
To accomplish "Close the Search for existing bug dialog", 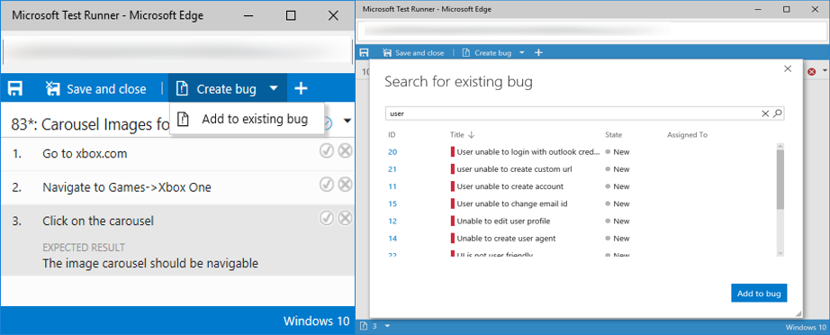I will [788, 68].
